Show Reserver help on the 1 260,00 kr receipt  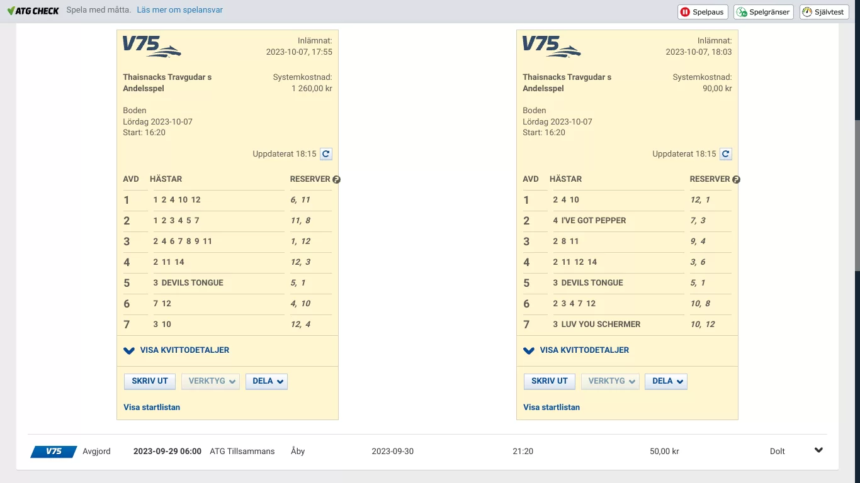coord(336,179)
